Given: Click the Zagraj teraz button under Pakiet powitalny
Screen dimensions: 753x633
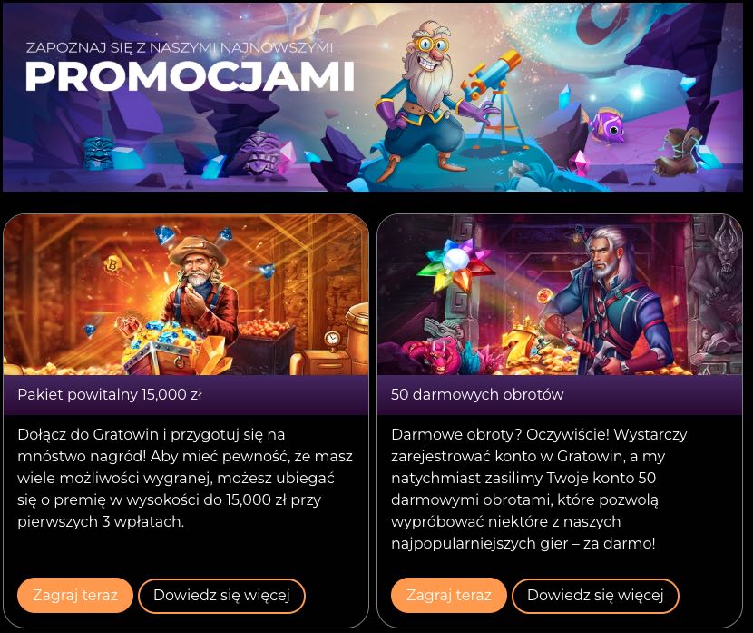Looking at the screenshot, I should coord(75,596).
